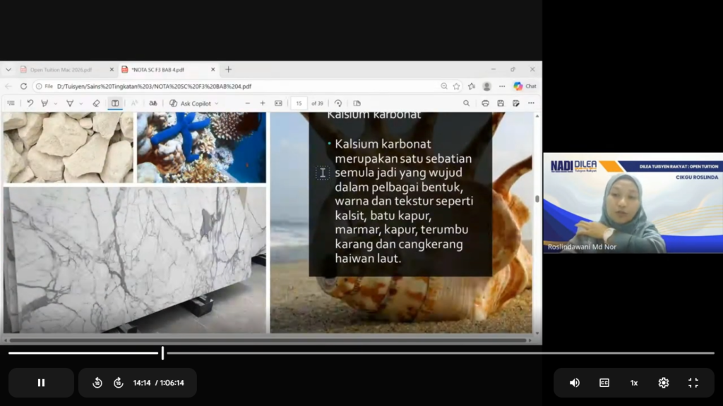Skip forward 10 seconds in video
This screenshot has width=723, height=406.
pyautogui.click(x=119, y=383)
